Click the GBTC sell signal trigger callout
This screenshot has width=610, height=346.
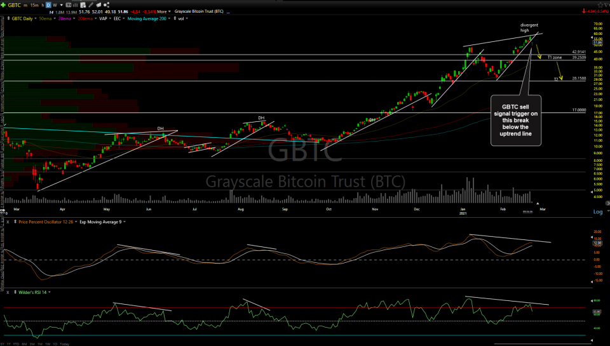tap(515, 120)
